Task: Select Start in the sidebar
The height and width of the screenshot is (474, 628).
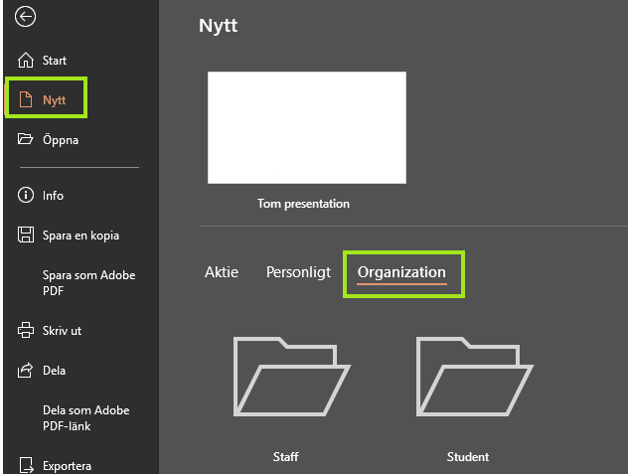Action: [55, 61]
